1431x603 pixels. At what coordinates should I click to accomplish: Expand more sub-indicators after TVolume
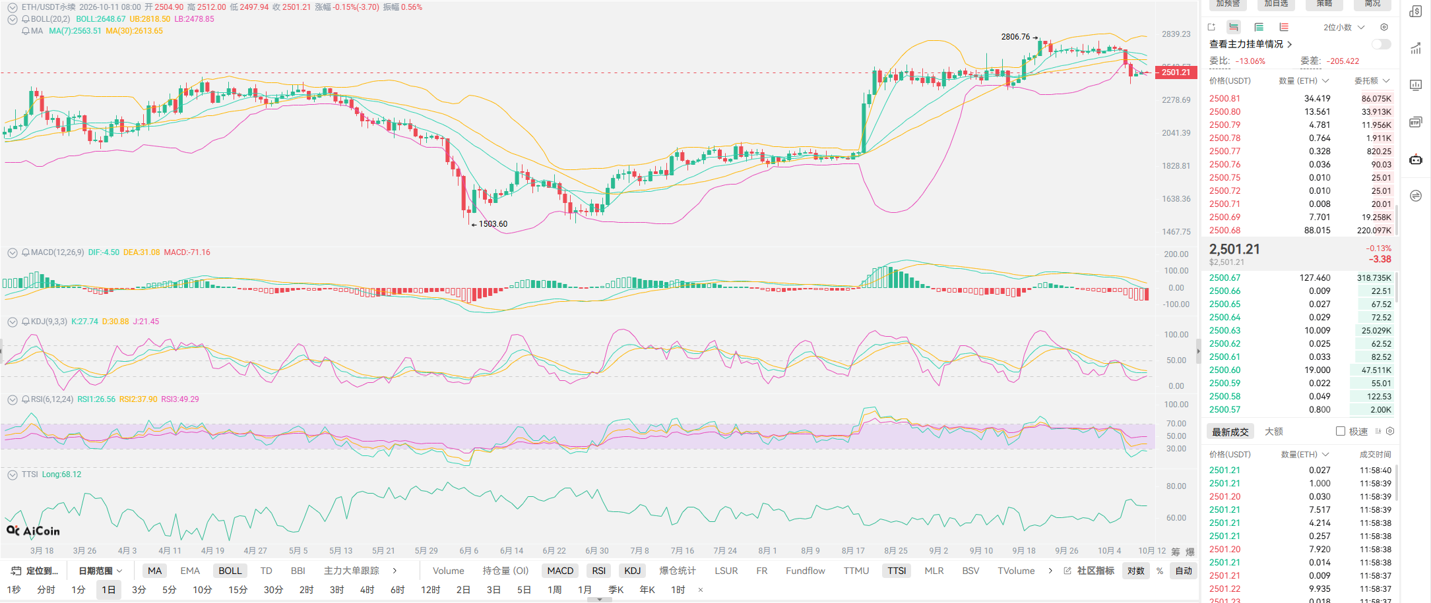(1050, 571)
